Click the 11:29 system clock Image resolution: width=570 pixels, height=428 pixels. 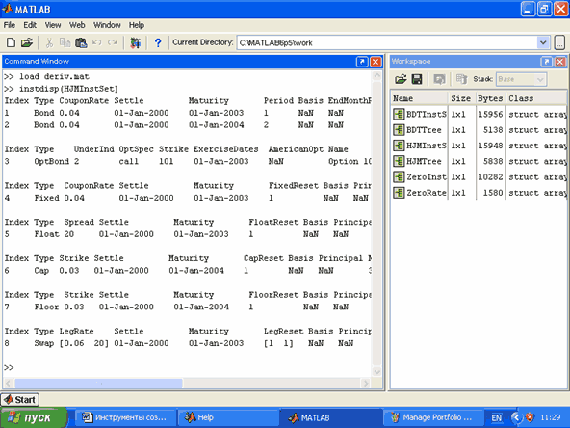pyautogui.click(x=551, y=417)
